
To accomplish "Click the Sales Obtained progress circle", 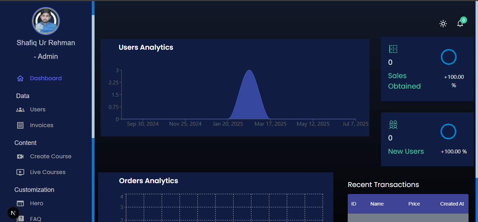I will coord(449,57).
